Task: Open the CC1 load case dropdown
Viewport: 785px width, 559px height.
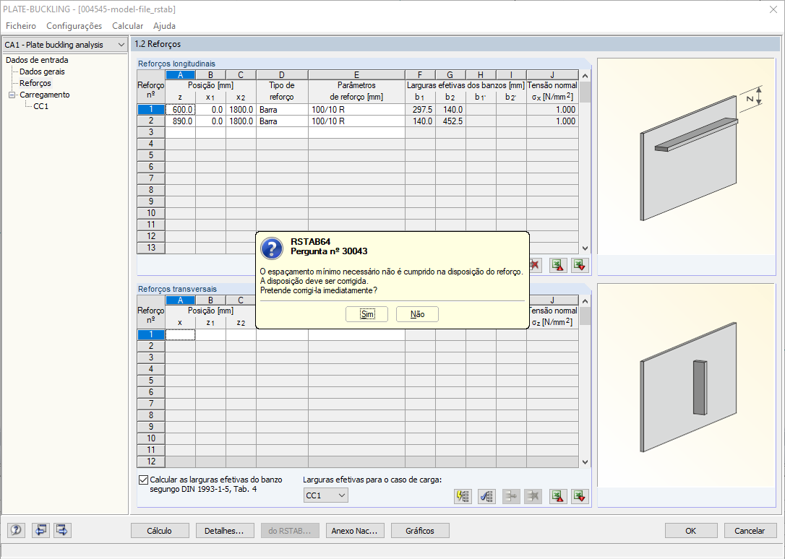Action: click(x=325, y=495)
